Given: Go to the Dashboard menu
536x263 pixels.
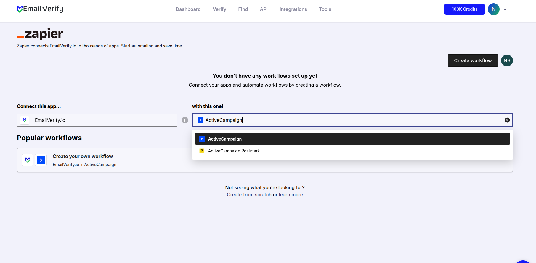Looking at the screenshot, I should pyautogui.click(x=188, y=9).
